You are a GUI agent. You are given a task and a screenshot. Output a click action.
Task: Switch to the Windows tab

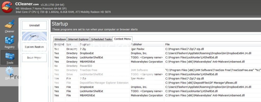click(x=60, y=39)
